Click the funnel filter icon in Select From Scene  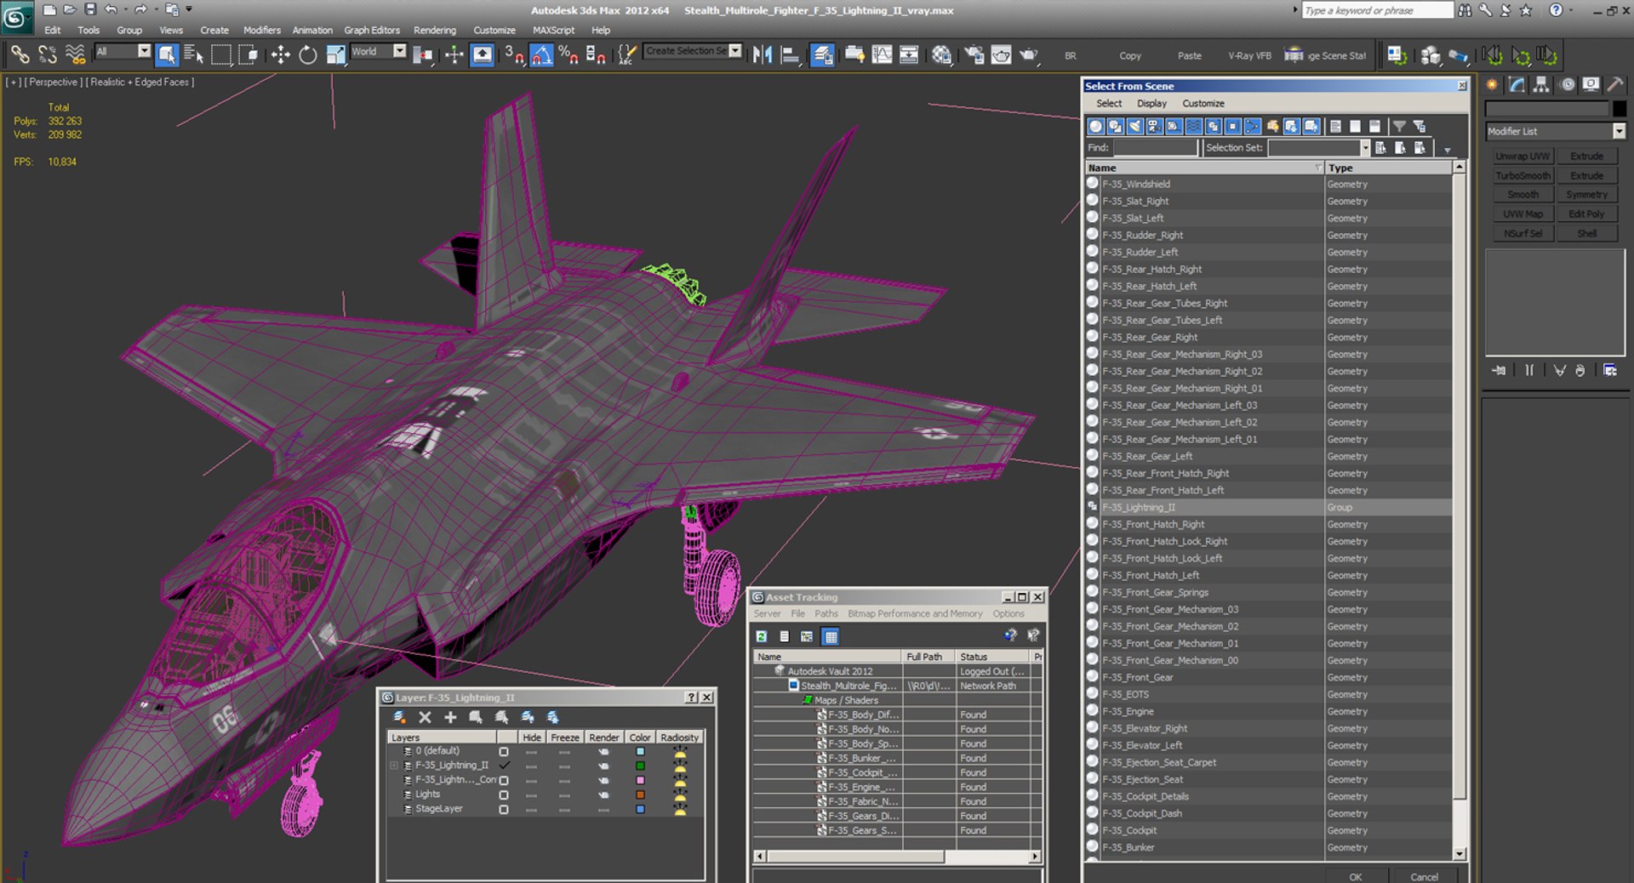tap(1399, 126)
